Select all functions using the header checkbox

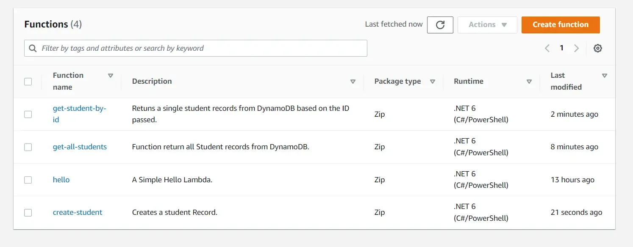click(x=28, y=81)
